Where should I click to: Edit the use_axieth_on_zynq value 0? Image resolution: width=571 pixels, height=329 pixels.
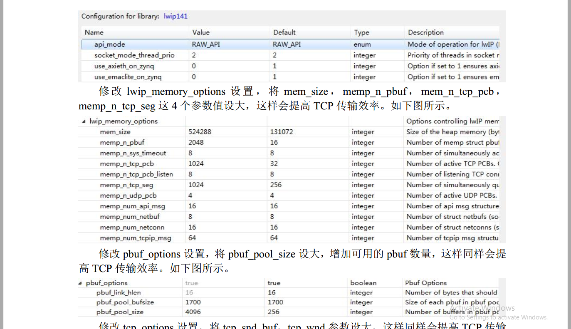pyautogui.click(x=194, y=66)
